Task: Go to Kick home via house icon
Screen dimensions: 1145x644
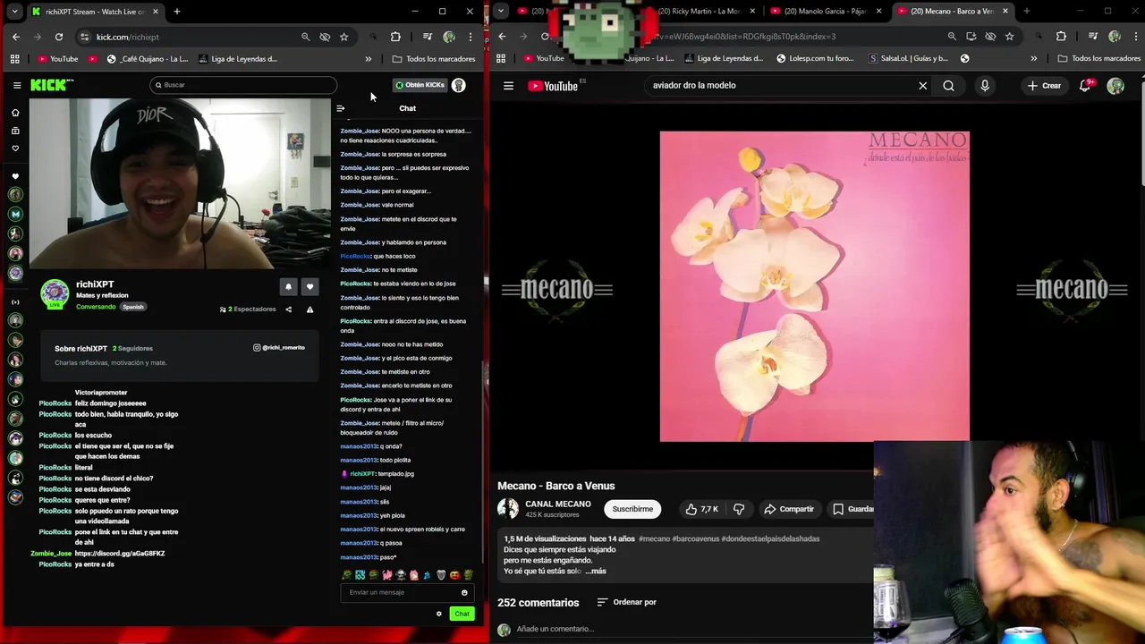Action: [15, 113]
